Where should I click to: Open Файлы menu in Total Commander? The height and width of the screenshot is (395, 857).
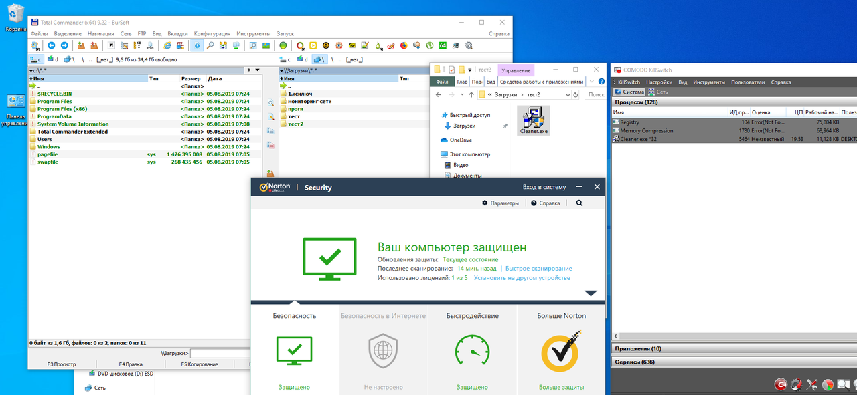coord(40,33)
